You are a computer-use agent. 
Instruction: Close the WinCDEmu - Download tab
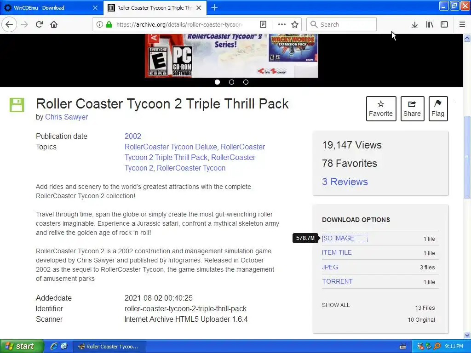click(x=95, y=8)
